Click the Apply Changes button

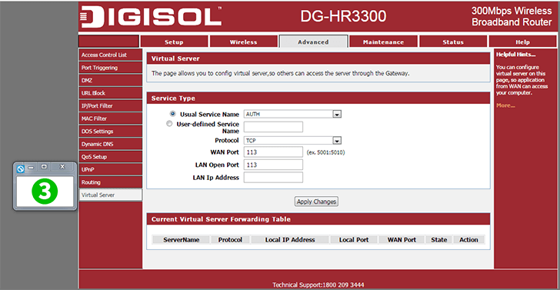316,202
